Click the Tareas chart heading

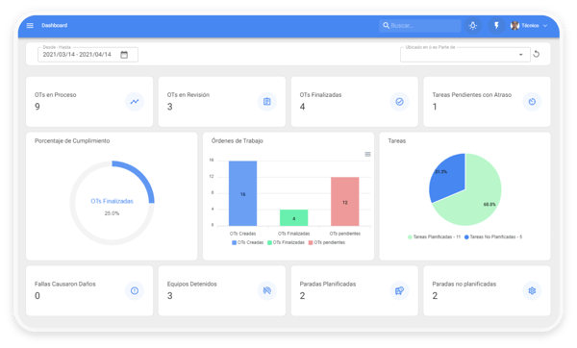click(x=396, y=141)
